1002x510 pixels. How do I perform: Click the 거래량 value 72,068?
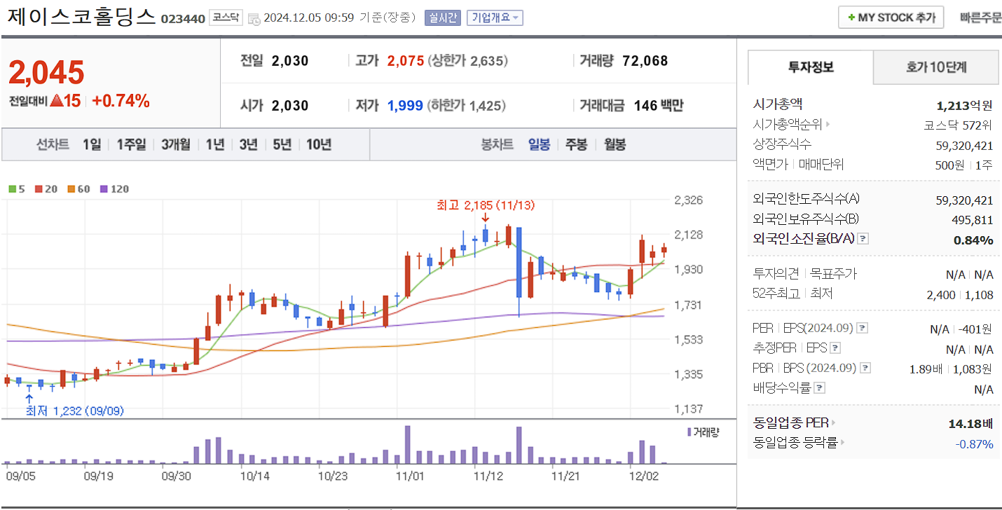tap(645, 61)
